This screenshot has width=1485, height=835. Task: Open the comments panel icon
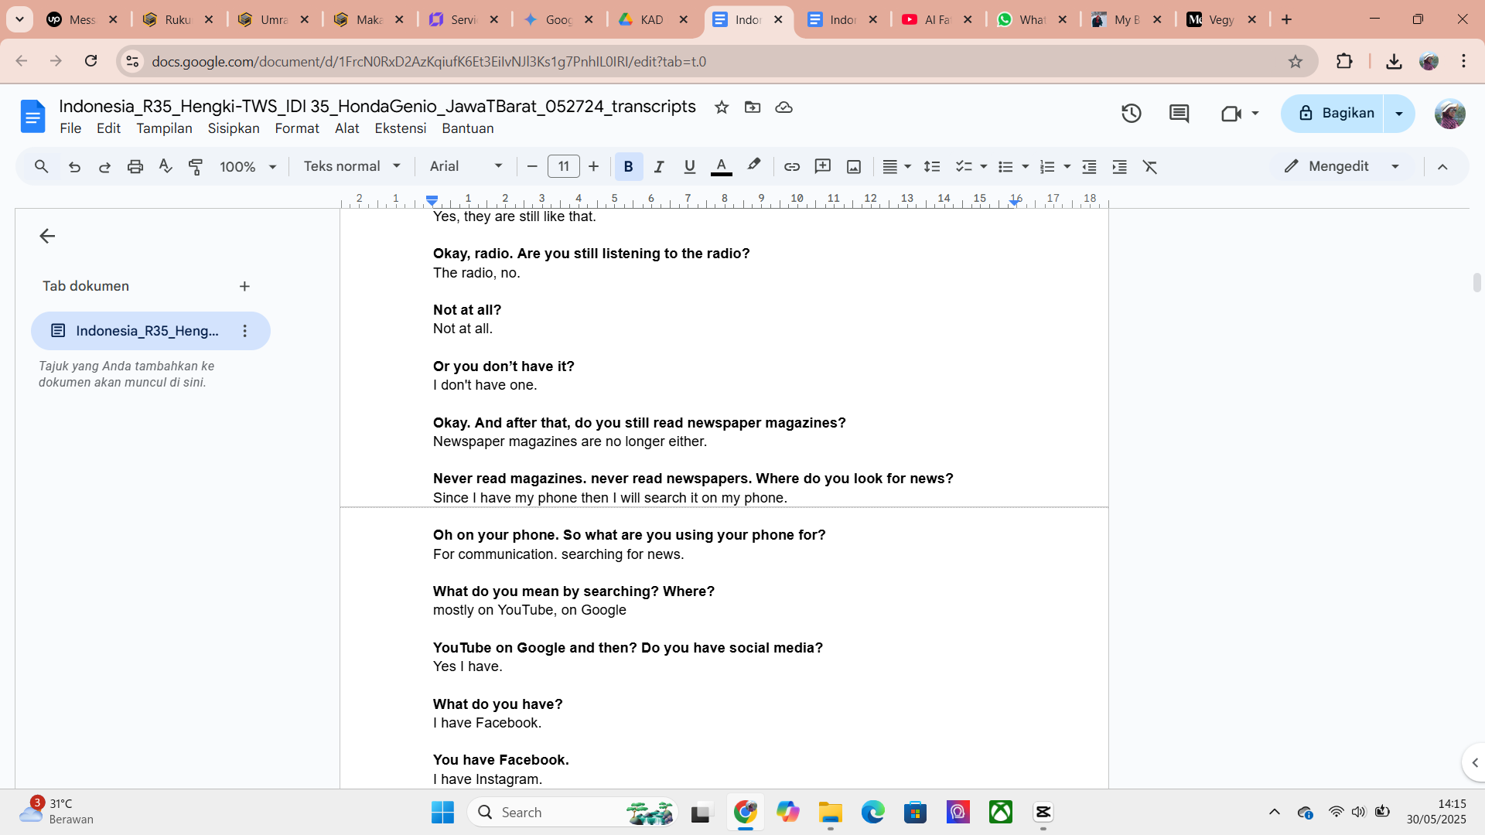[1179, 114]
